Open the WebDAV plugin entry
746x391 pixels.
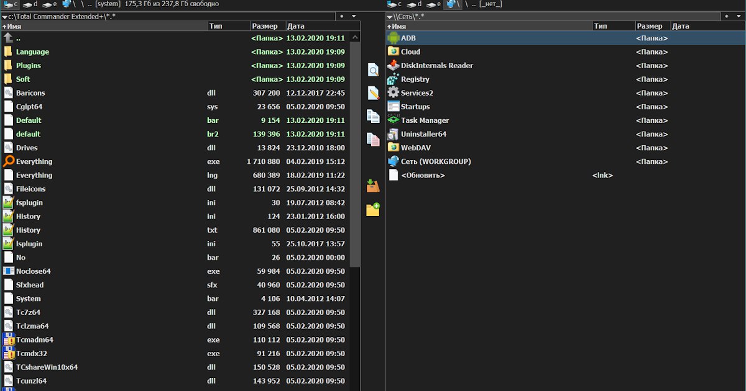click(565, 148)
